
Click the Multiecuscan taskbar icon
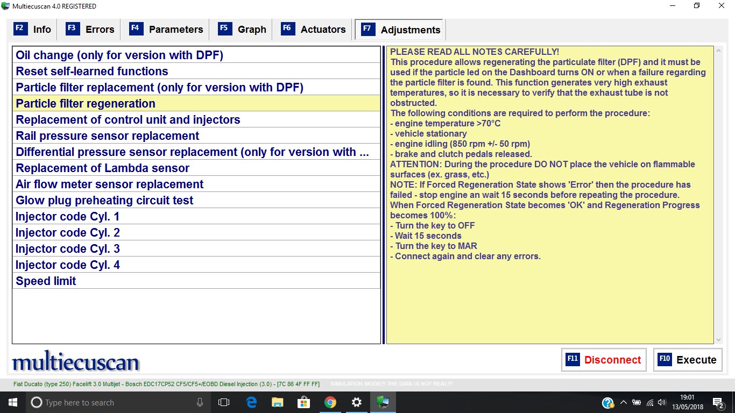coord(383,402)
